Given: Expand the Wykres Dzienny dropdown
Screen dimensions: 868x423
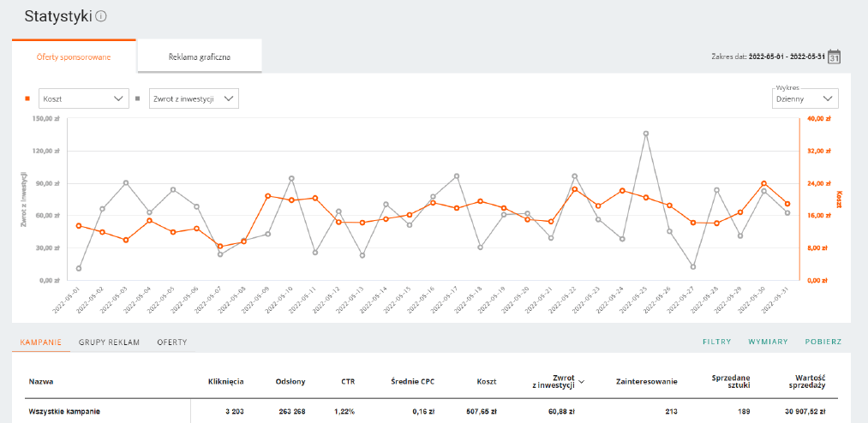Looking at the screenshot, I should pos(805,98).
